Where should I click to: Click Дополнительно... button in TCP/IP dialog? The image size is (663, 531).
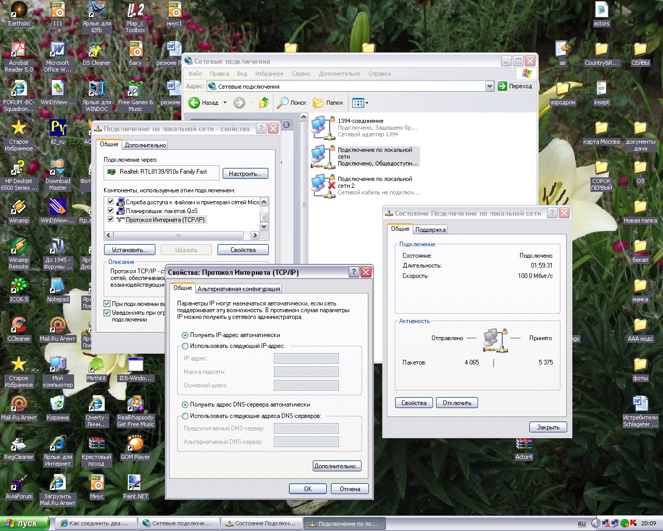(x=337, y=466)
